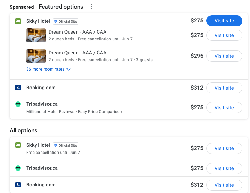The image size is (250, 193).
Task: Visit site for the $295 Dream Queen room
Action: click(224, 56)
